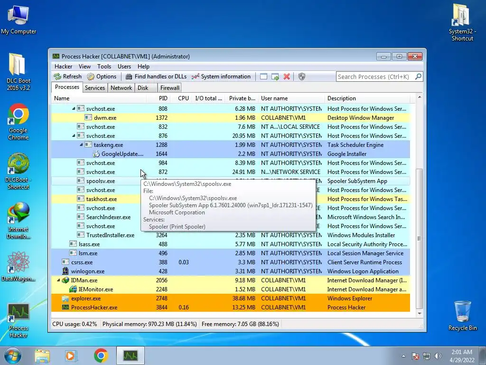The image size is (486, 365).
Task: Click the find window toolbar icon
Action: pyautogui.click(x=263, y=77)
